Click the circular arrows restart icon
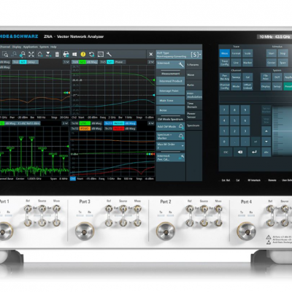The height and width of the screenshot is (292, 292). 92,54
